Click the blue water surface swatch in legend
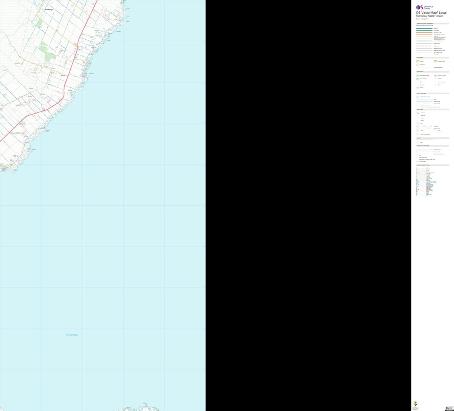454x411 pixels. [418, 97]
